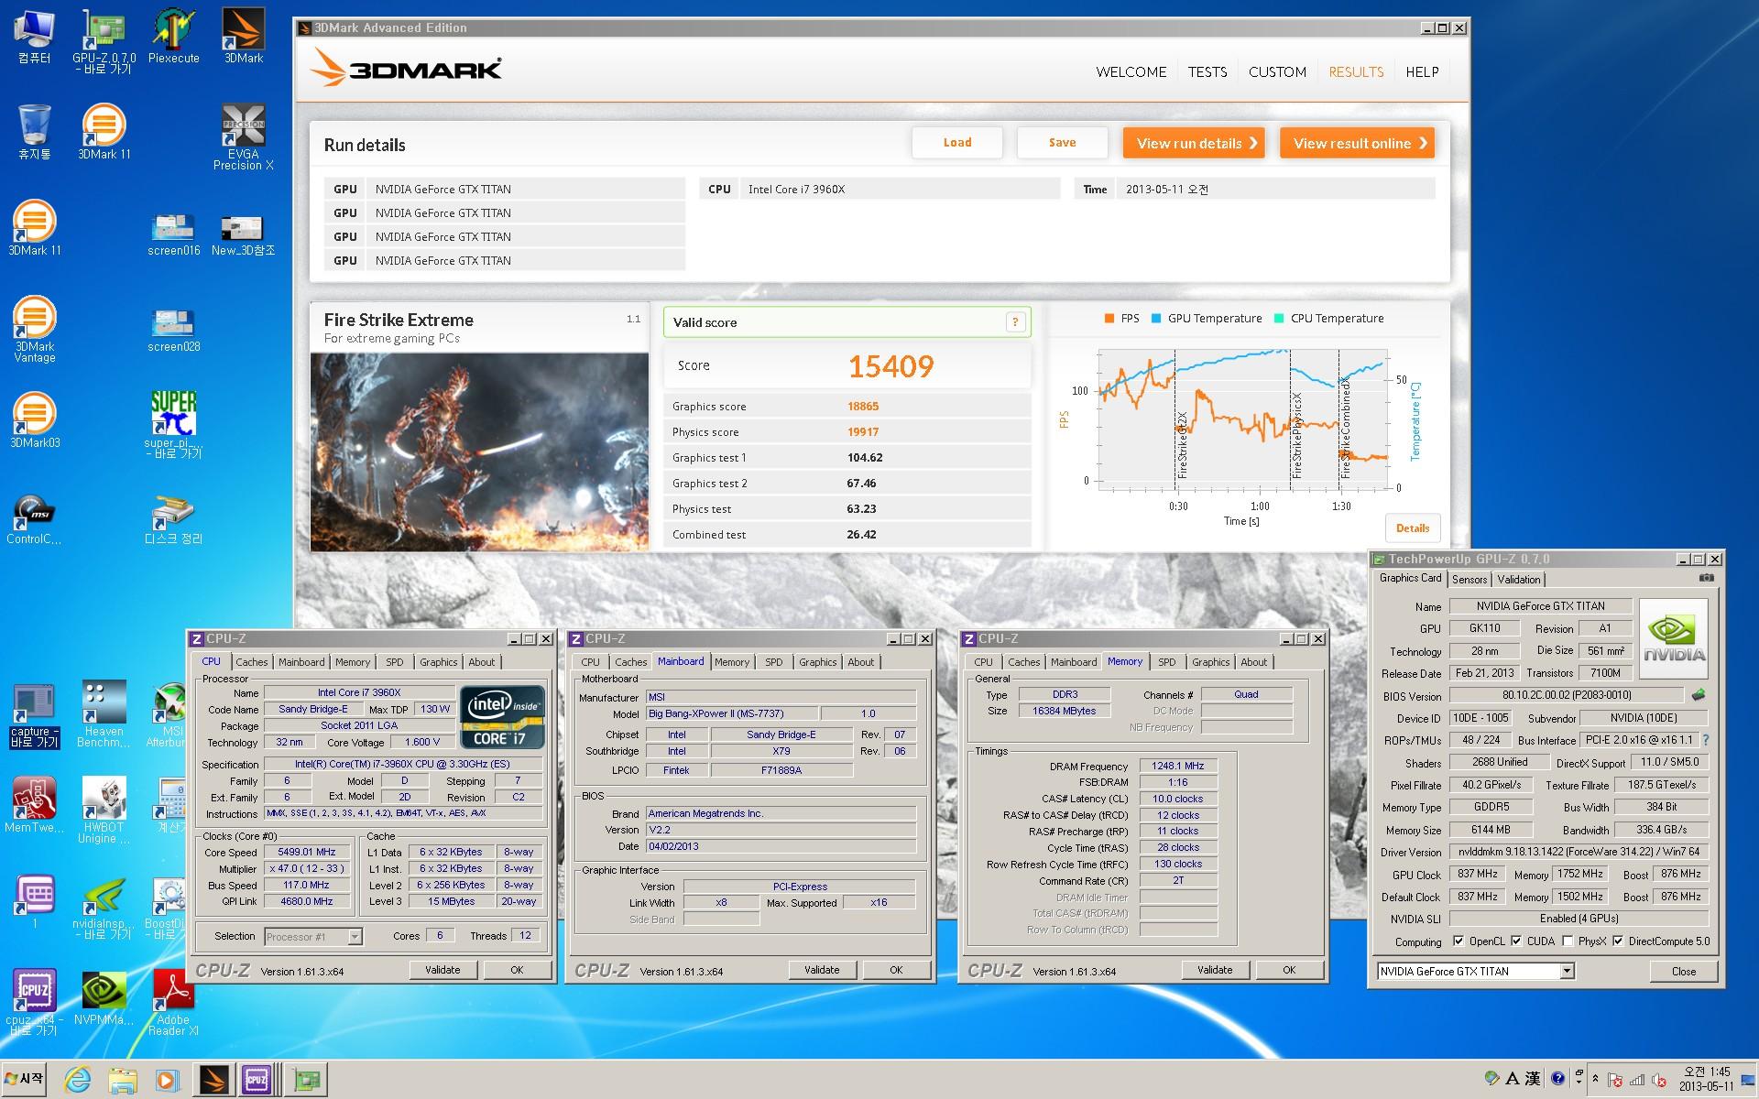Image resolution: width=1759 pixels, height=1099 pixels.
Task: Open the 3DMark taskbar button
Action: tap(213, 1080)
